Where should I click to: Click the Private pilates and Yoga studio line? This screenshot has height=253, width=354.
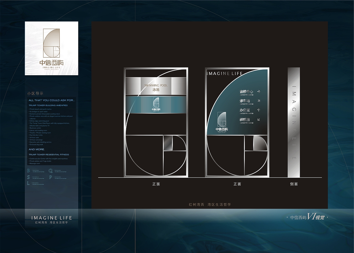coord(40,161)
